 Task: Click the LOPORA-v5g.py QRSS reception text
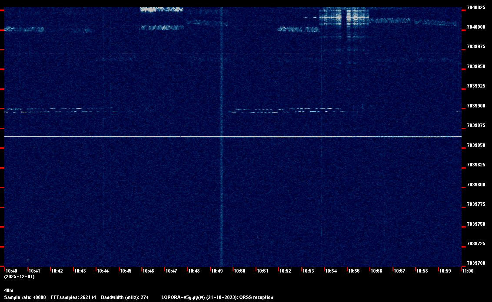pos(217,297)
